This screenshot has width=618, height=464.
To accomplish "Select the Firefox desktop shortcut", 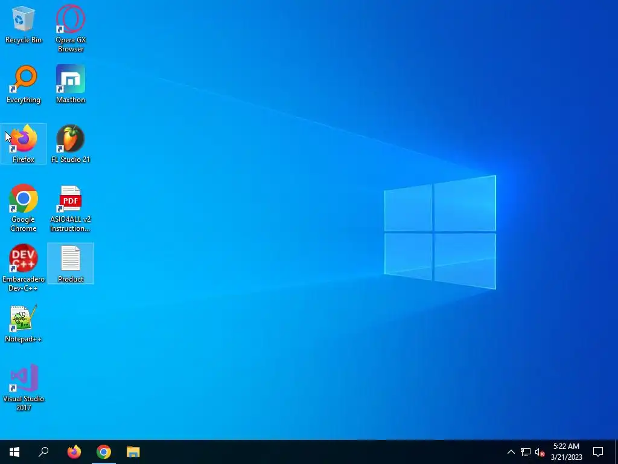I will click(24, 144).
